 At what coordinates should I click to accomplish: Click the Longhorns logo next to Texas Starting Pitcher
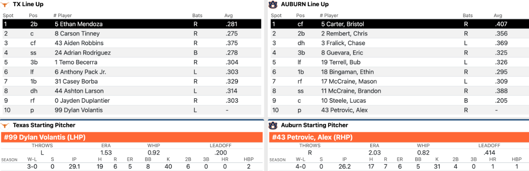point(6,125)
